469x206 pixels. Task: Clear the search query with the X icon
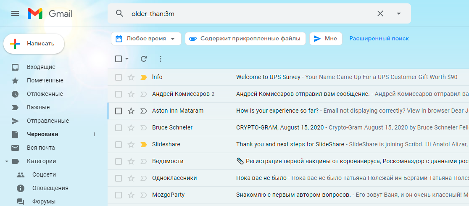tap(380, 13)
